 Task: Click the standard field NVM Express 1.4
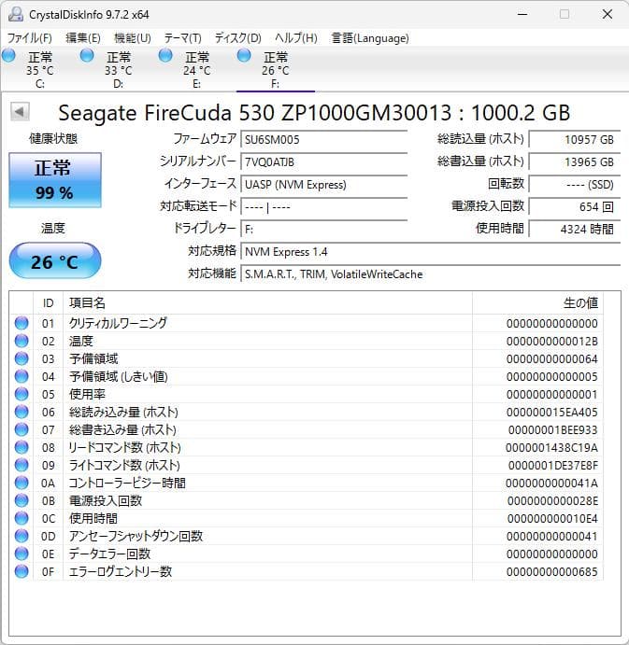[x=431, y=251]
